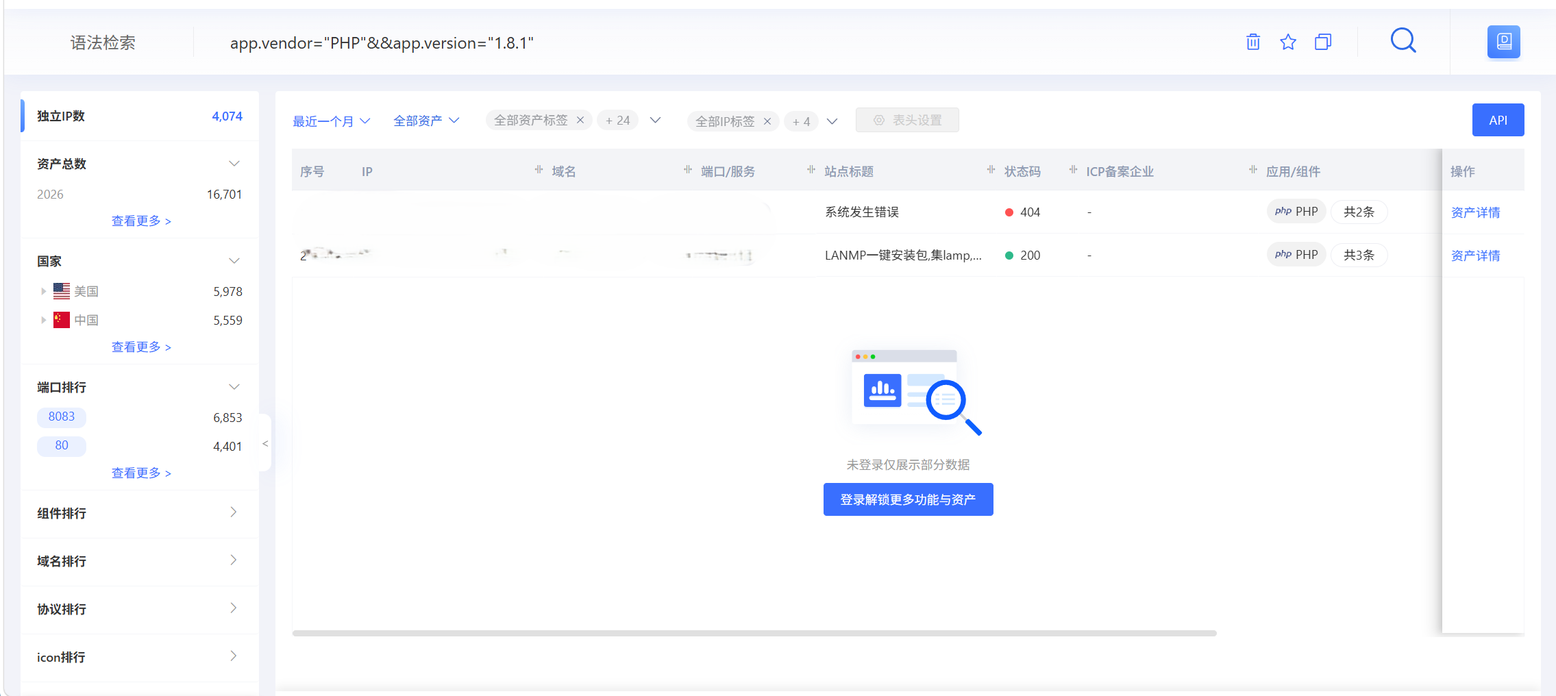
Task: Click 查看更多 under 端口排行
Action: pyautogui.click(x=141, y=473)
